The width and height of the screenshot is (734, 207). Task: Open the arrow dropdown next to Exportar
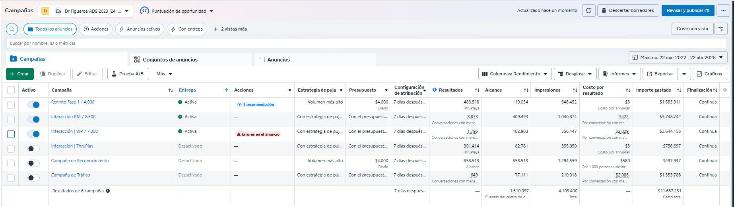click(x=684, y=74)
